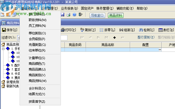Collapse the 1. 手机 tree node
Viewport: 175px width, 109px height.
click(x=3, y=49)
